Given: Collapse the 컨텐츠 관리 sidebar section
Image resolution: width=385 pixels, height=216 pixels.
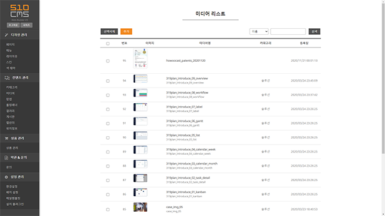Looking at the screenshot, I should [x=19, y=78].
